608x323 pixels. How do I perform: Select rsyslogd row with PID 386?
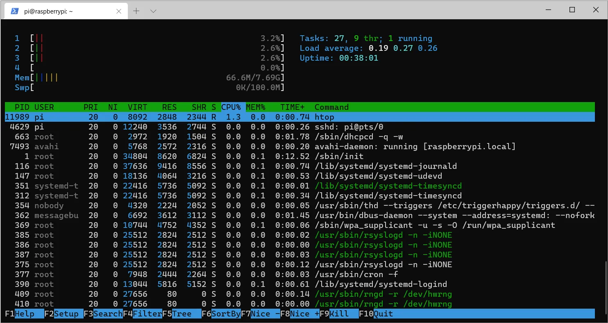(x=300, y=245)
